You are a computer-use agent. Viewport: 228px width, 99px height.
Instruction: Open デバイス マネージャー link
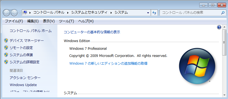[x=27, y=41]
